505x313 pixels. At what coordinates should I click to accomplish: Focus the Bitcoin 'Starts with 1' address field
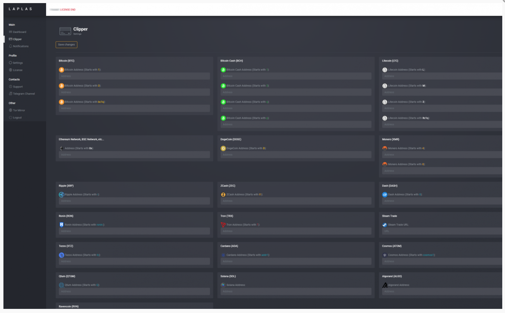(134, 76)
